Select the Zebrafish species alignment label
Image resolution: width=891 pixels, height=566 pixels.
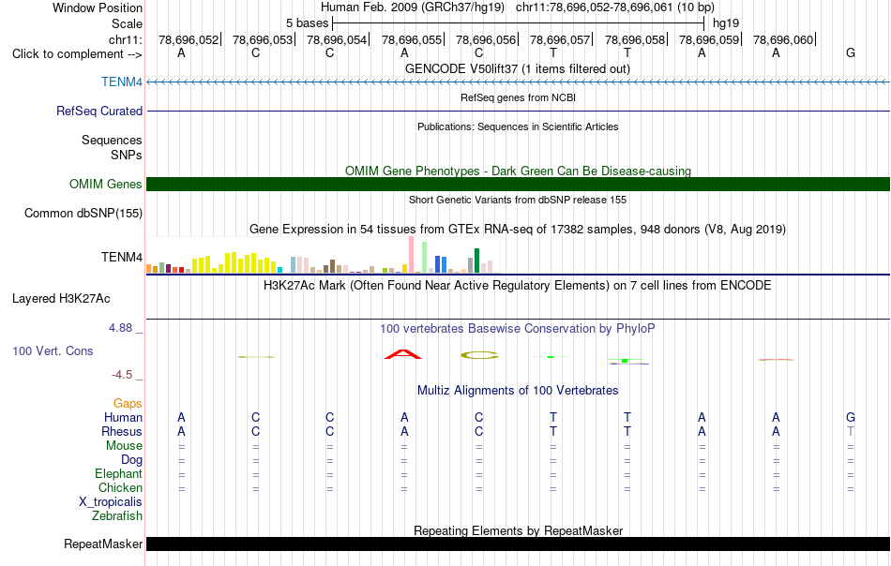(x=117, y=516)
